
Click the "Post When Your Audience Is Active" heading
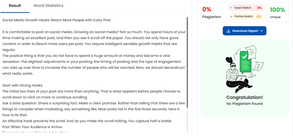click(32, 127)
